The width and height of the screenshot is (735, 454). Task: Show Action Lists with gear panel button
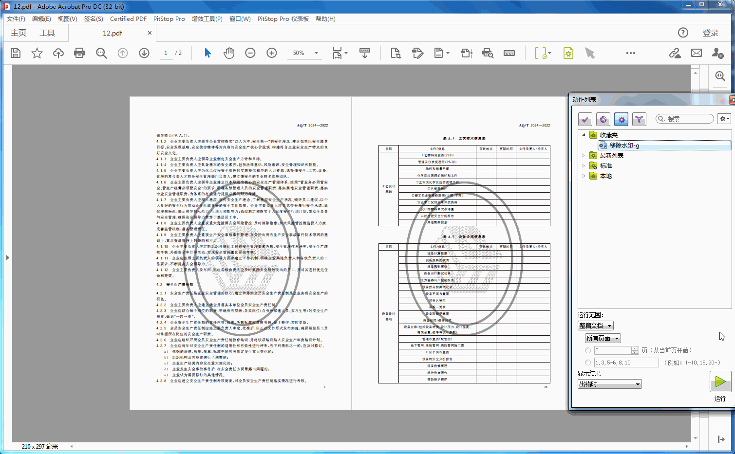click(621, 119)
